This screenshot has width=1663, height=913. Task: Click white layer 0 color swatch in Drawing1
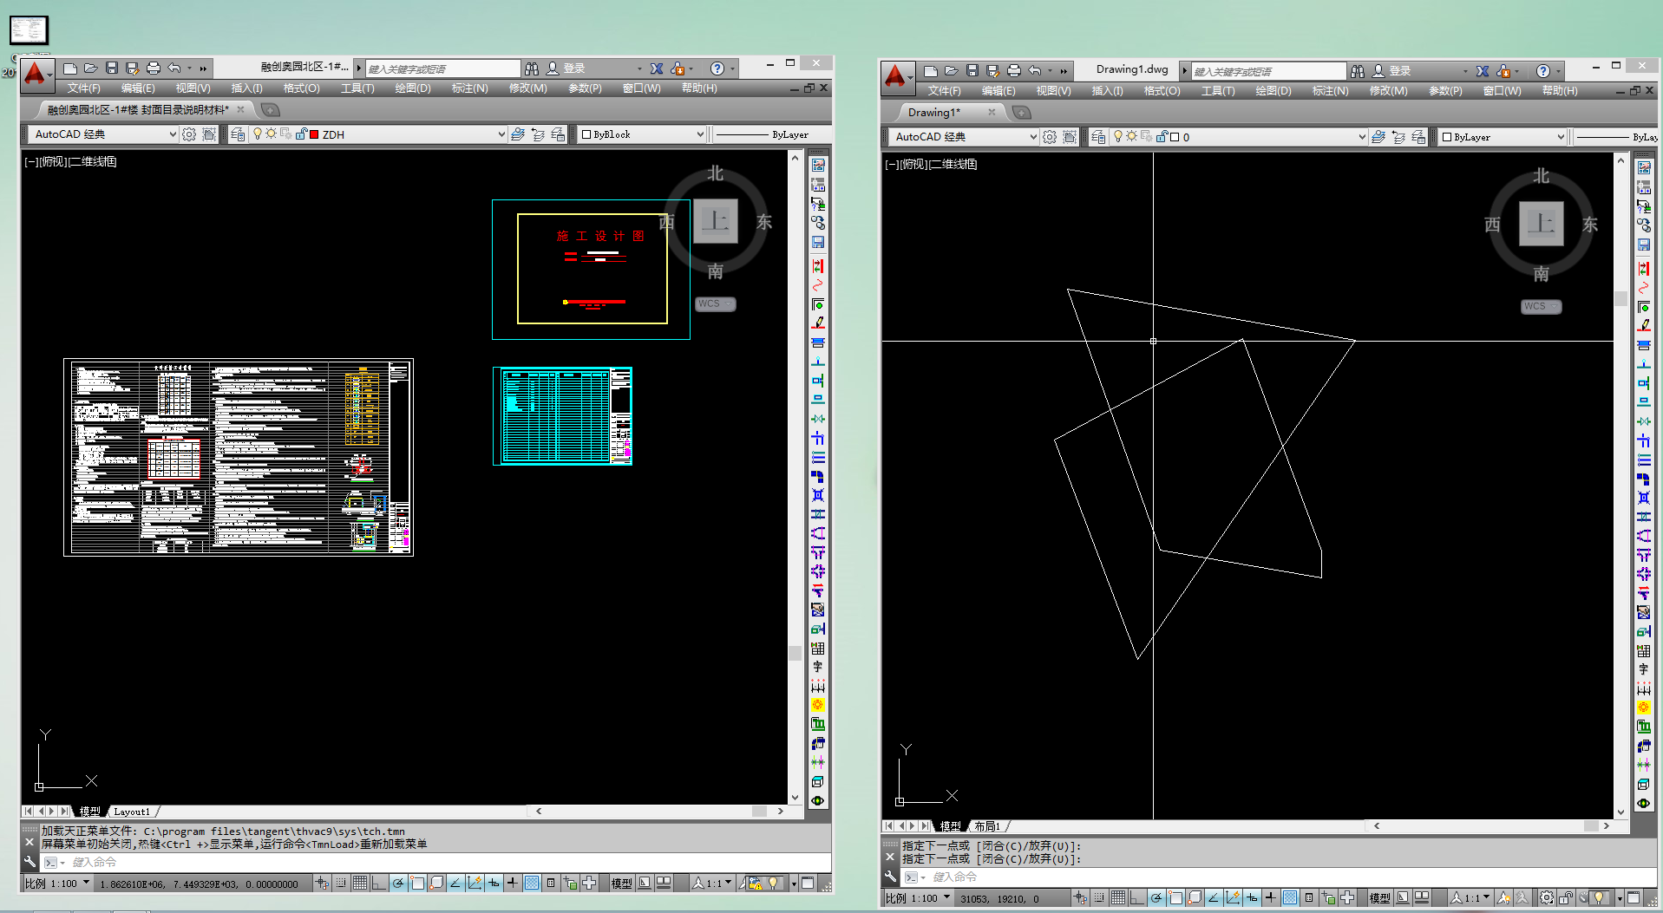coord(1175,137)
